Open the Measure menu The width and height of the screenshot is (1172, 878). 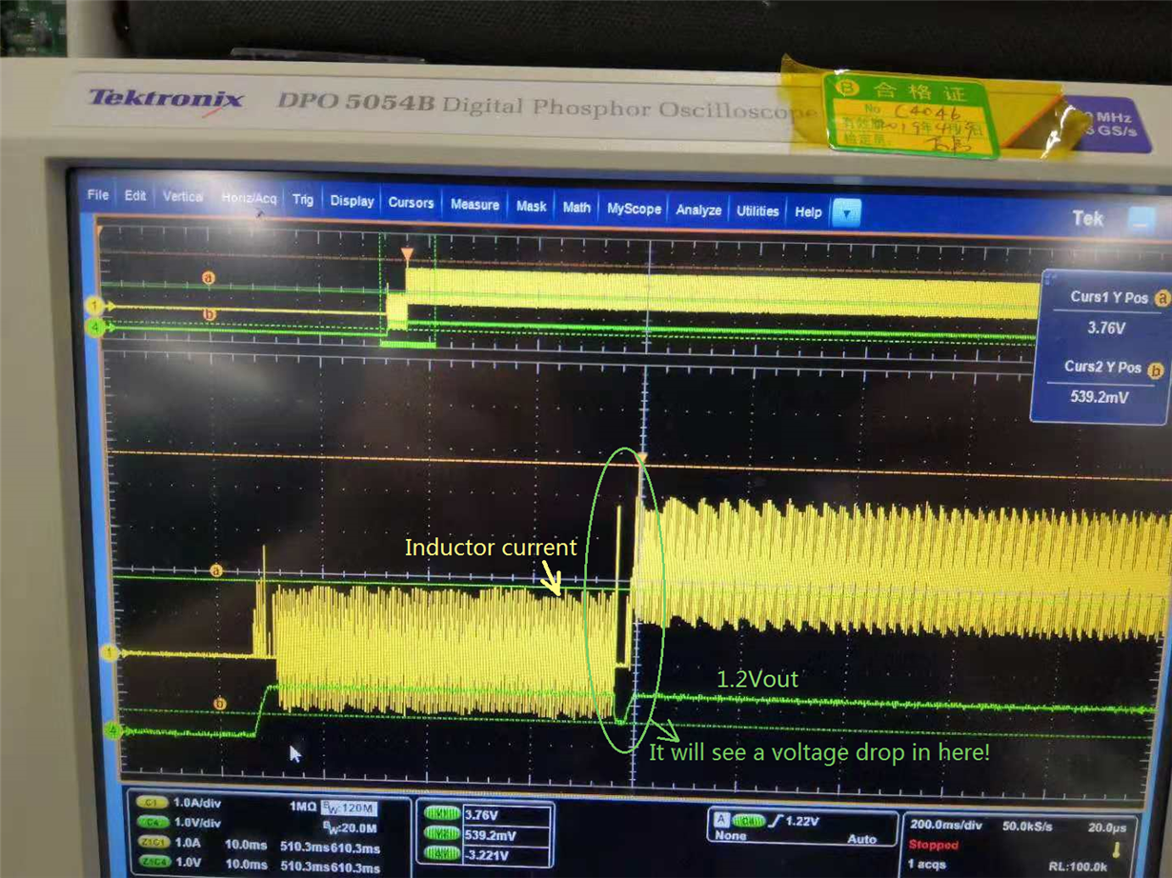[x=475, y=205]
